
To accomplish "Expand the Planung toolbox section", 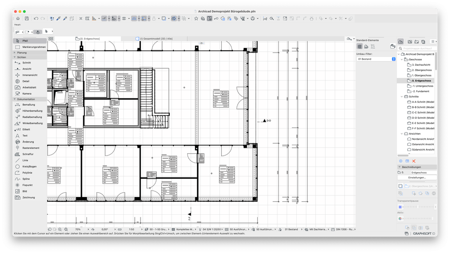I will 14,53.
